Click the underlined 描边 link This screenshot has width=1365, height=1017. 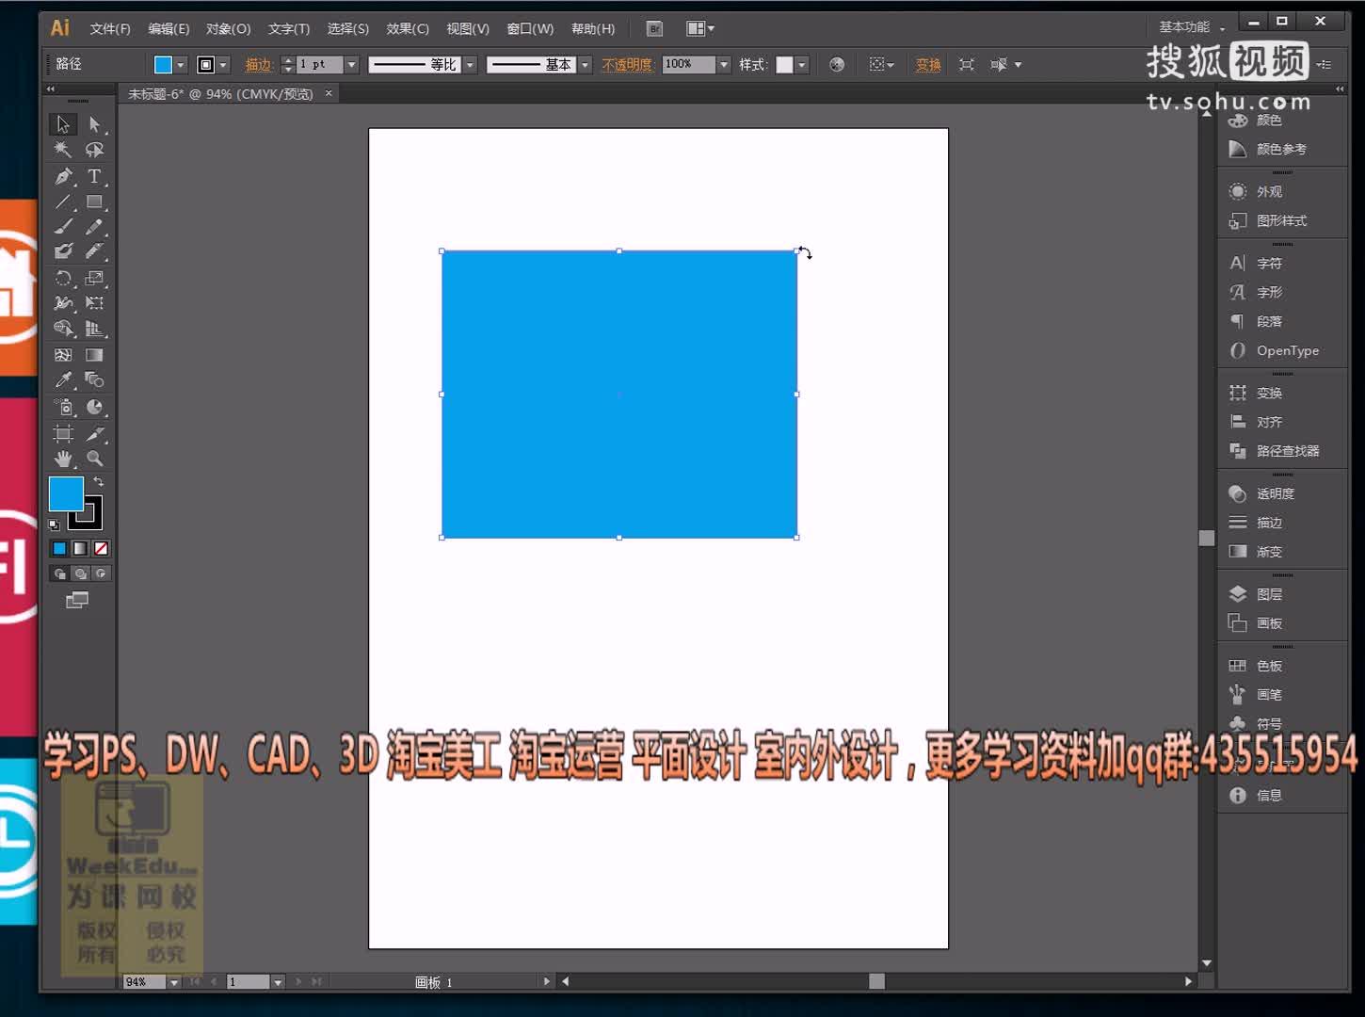[x=261, y=64]
